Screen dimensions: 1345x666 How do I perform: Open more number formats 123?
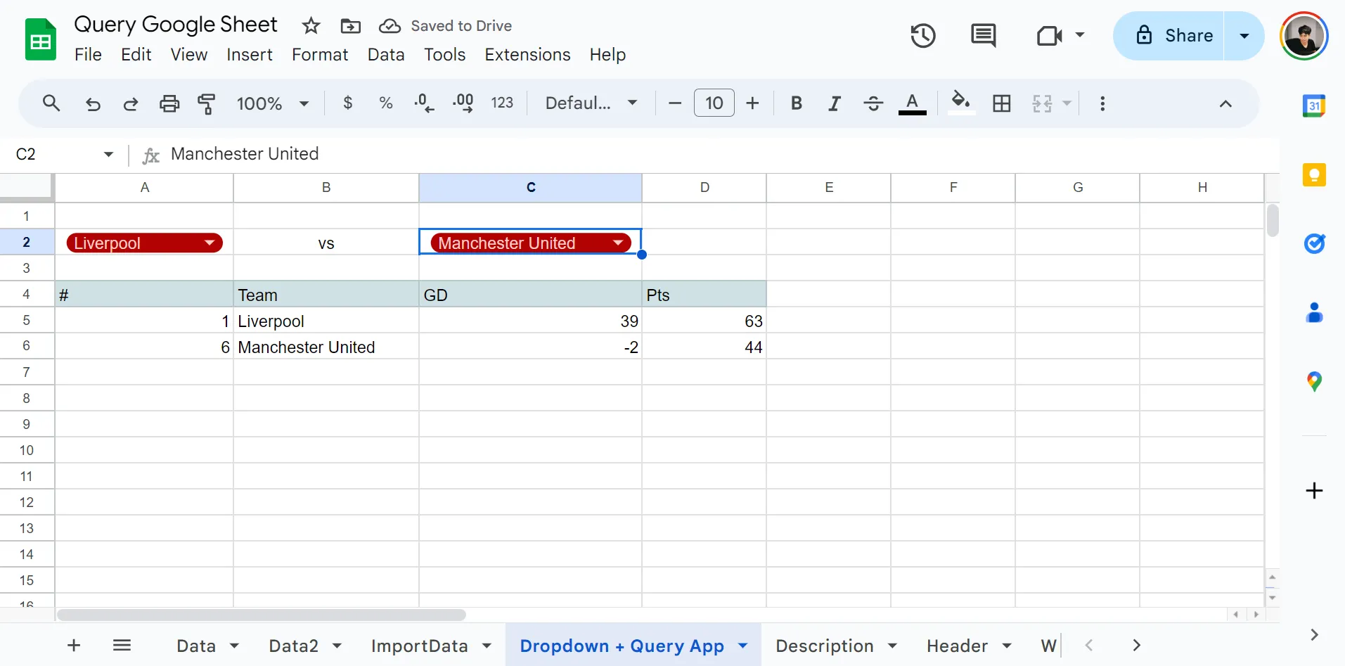[x=502, y=103]
